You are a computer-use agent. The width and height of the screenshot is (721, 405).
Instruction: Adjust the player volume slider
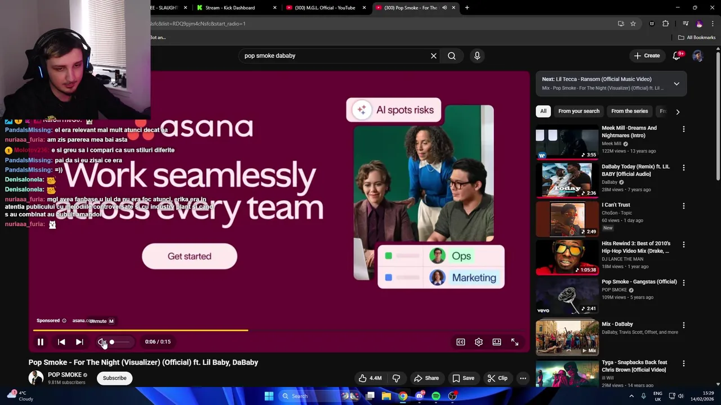pos(119,342)
